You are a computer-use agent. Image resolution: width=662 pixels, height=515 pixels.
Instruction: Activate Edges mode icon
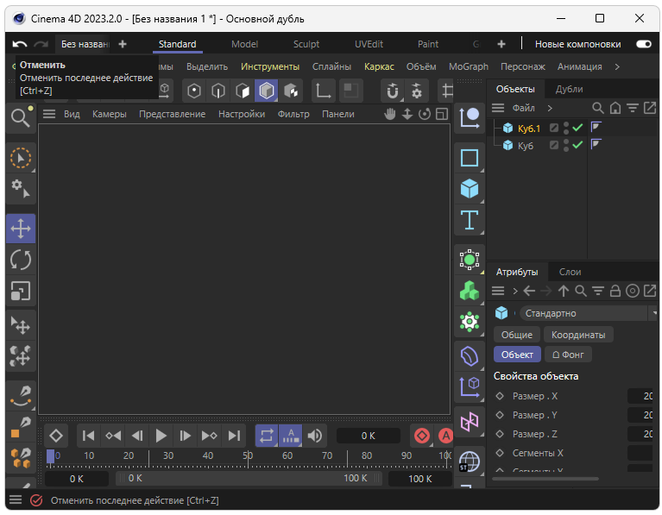pyautogui.click(x=218, y=91)
